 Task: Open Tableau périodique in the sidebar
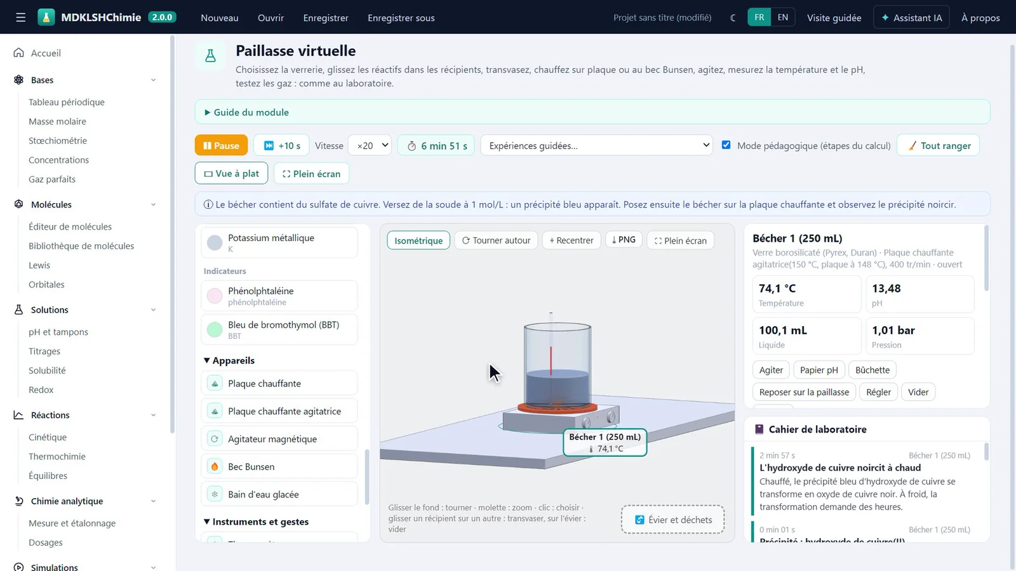pyautogui.click(x=67, y=102)
